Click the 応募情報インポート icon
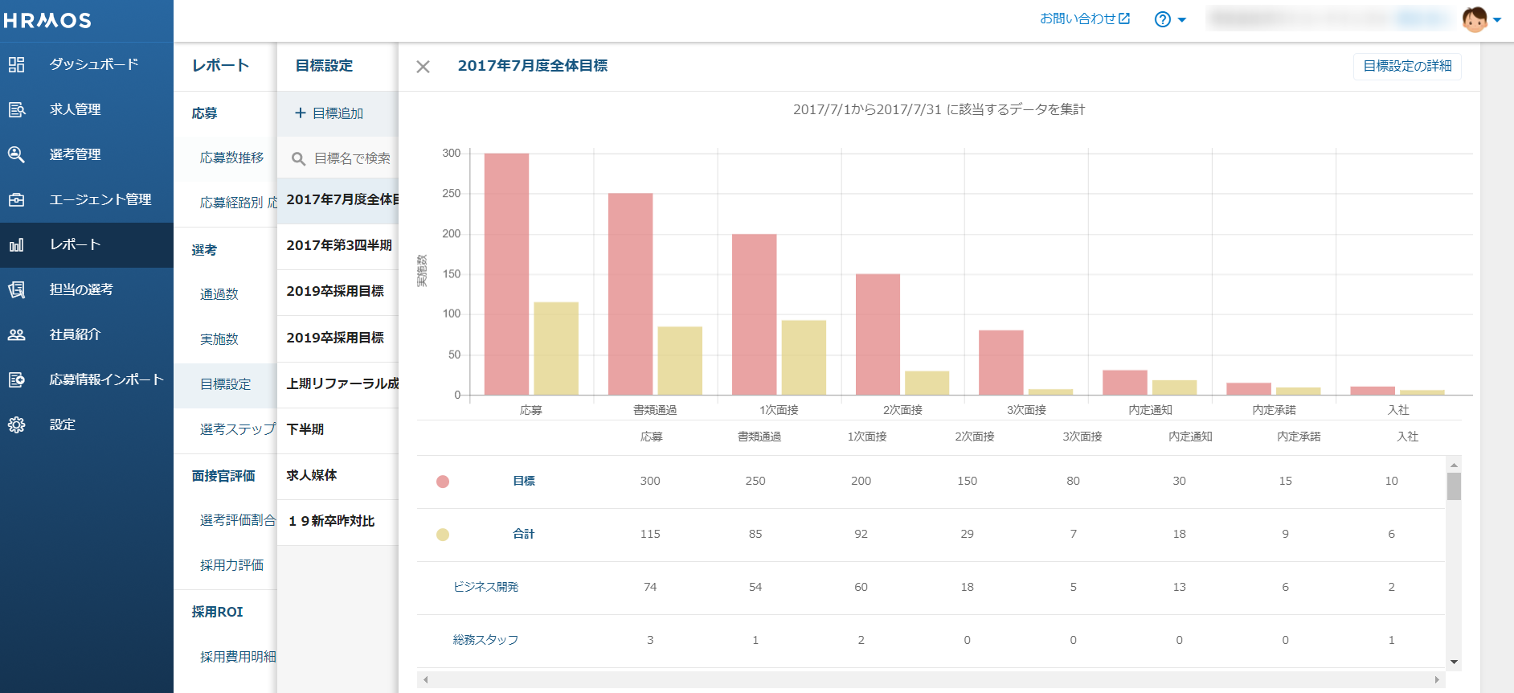The width and height of the screenshot is (1514, 693). pyautogui.click(x=17, y=379)
